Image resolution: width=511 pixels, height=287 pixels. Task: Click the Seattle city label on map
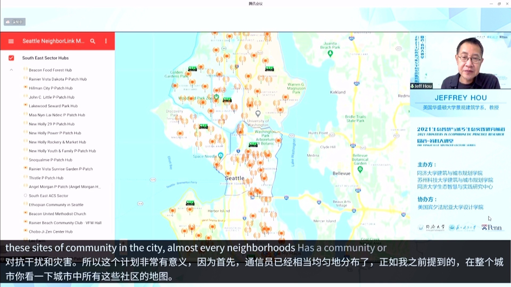(x=234, y=178)
